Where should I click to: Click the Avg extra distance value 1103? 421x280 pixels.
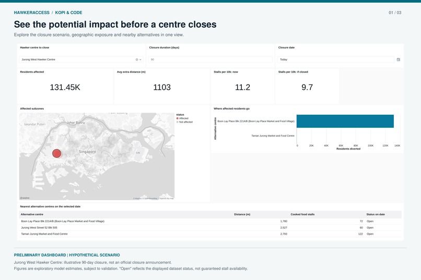pos(162,88)
